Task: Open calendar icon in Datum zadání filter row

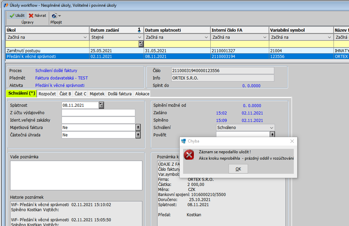Action: [x=141, y=44]
